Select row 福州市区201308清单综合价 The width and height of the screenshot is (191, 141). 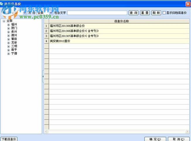click(x=119, y=26)
